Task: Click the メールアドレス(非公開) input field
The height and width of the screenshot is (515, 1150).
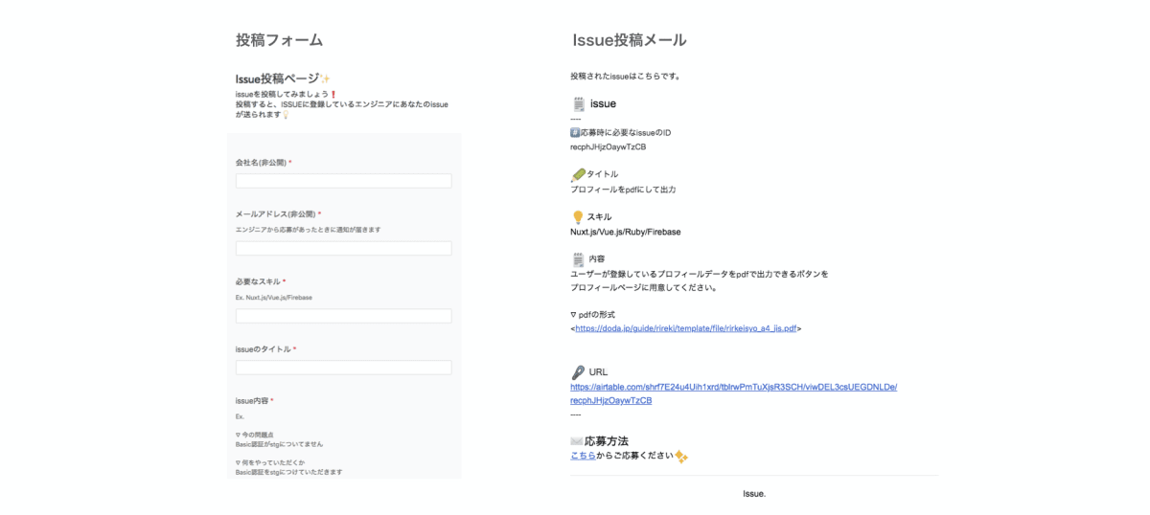Action: [x=343, y=248]
